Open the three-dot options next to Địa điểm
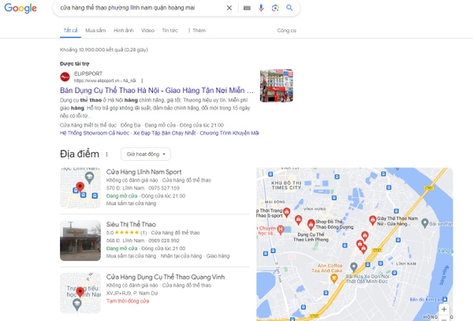473x321 pixels. tap(106, 154)
